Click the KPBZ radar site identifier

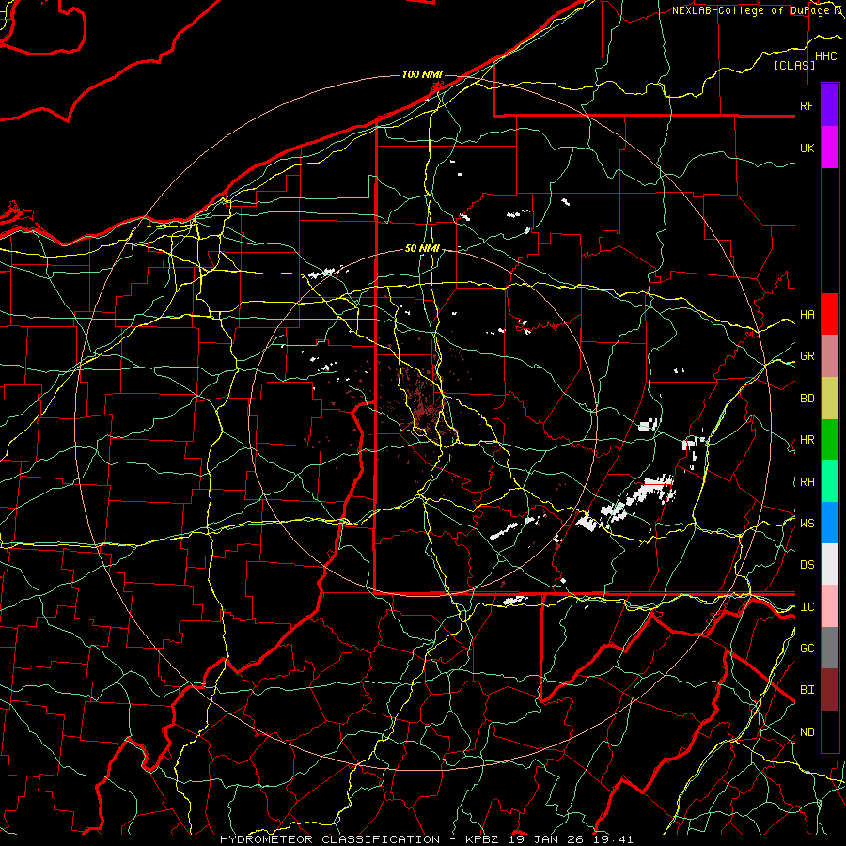point(483,839)
